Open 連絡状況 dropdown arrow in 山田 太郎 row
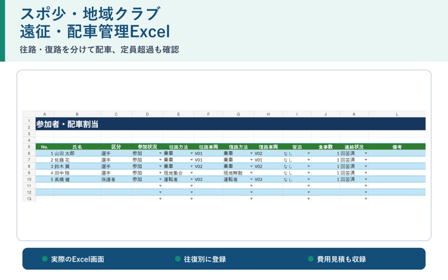This screenshot has width=448, height=280. 366,154
